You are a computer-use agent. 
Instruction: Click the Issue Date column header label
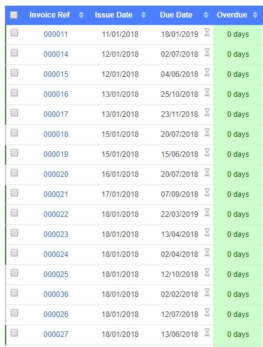[113, 15]
